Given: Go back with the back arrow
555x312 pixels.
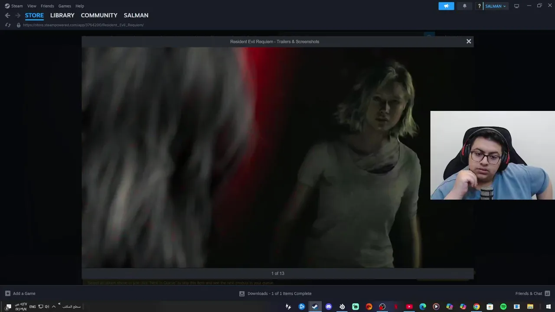Looking at the screenshot, I should (7, 15).
